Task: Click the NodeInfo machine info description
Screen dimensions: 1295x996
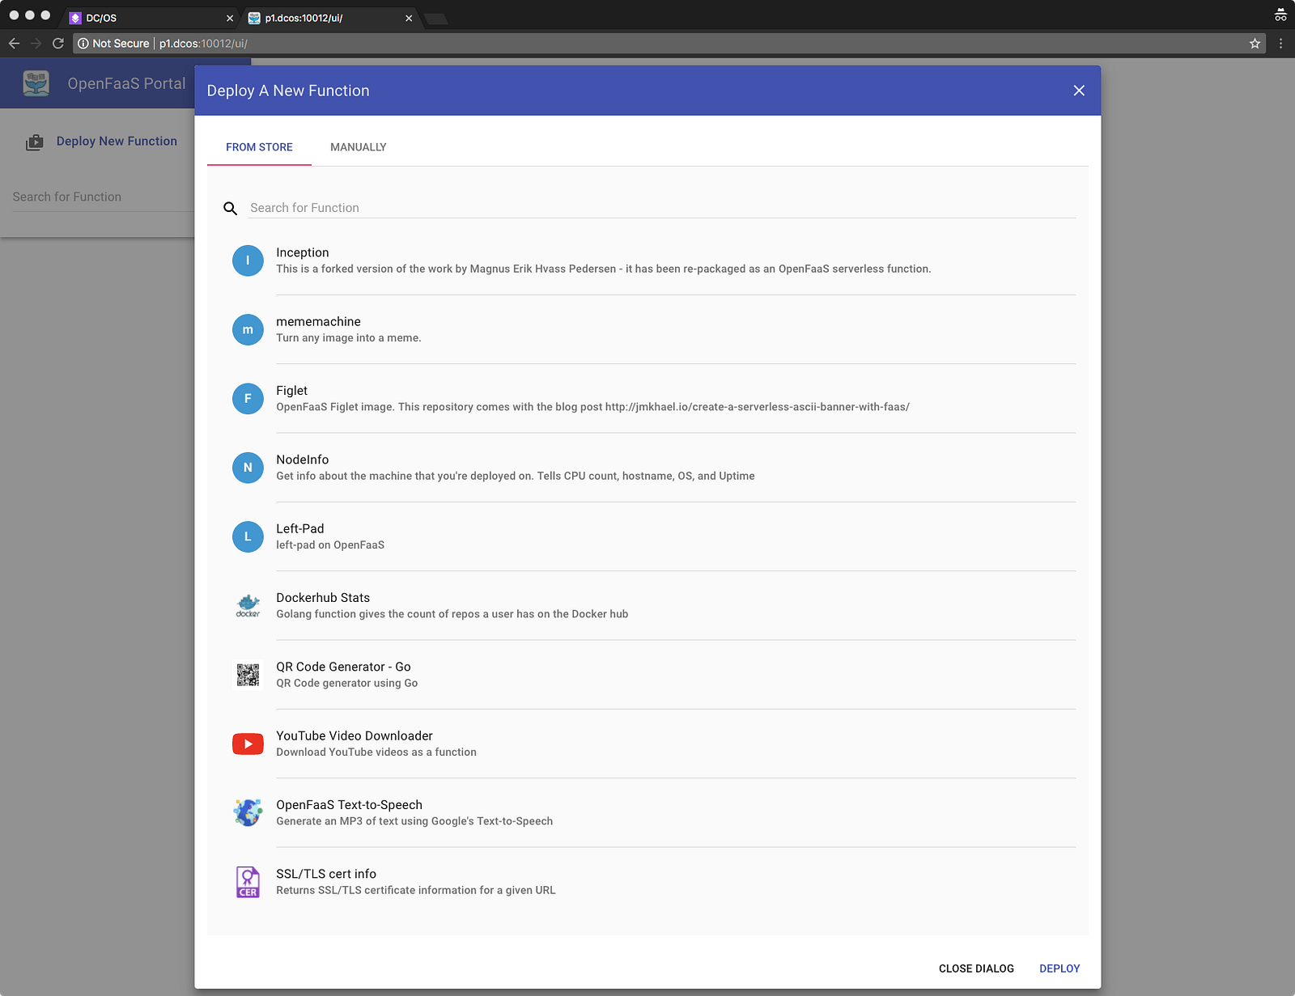Action: 516,476
